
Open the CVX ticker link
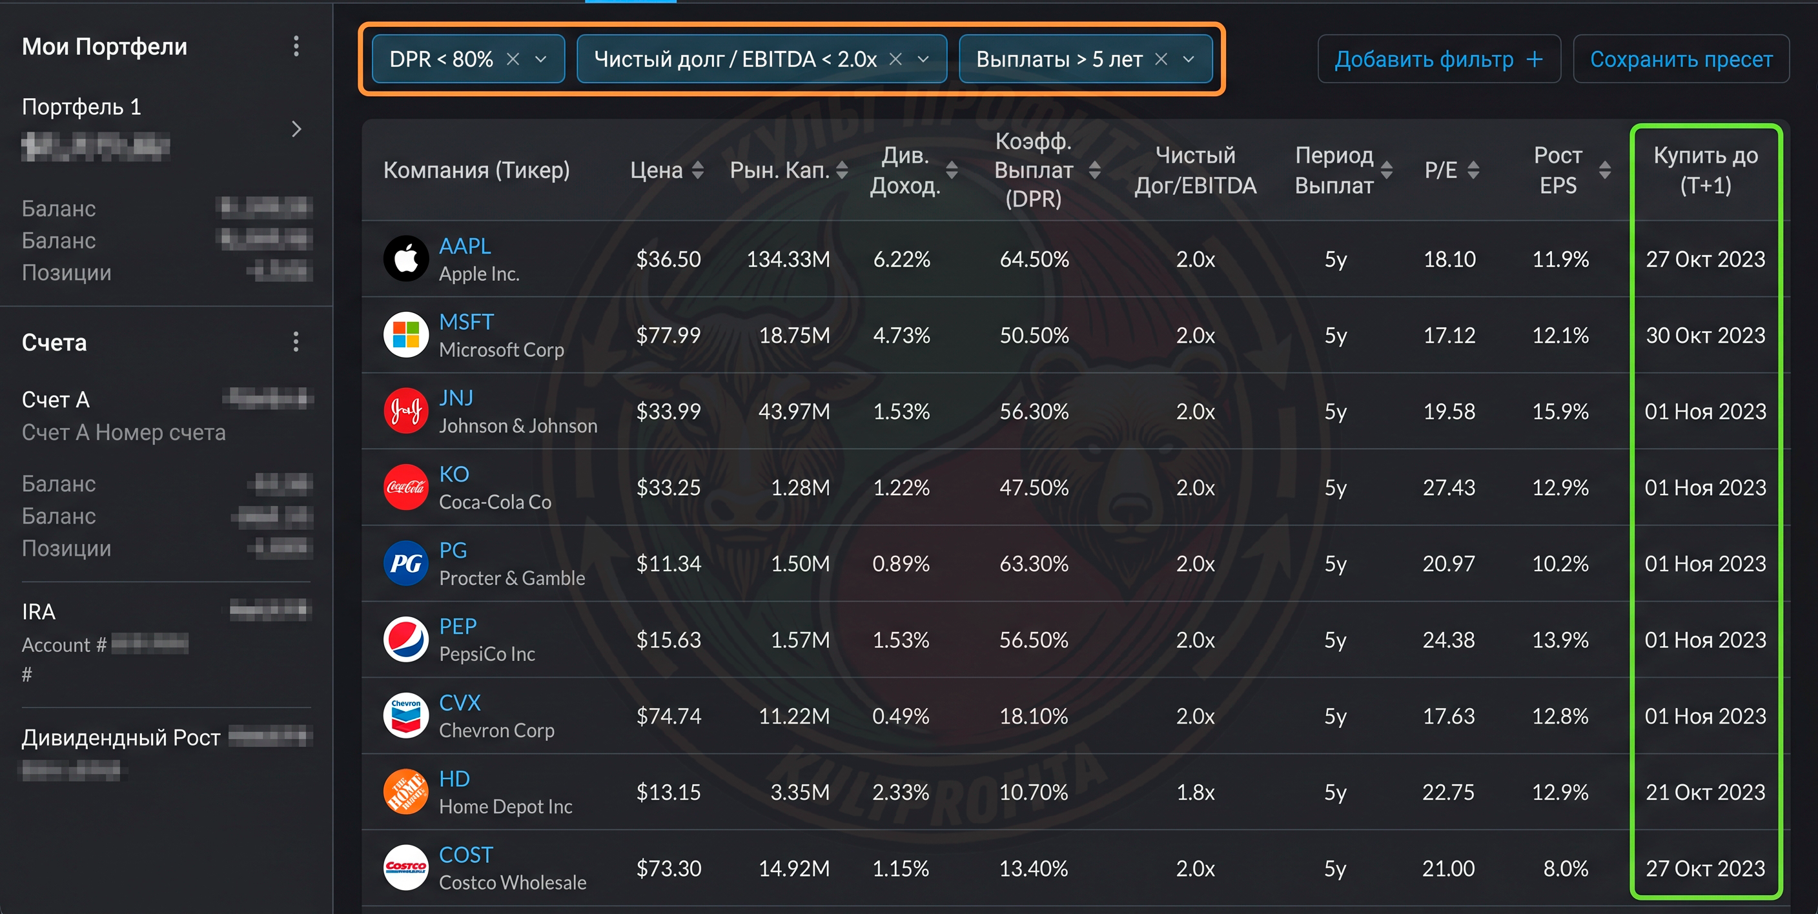[460, 703]
